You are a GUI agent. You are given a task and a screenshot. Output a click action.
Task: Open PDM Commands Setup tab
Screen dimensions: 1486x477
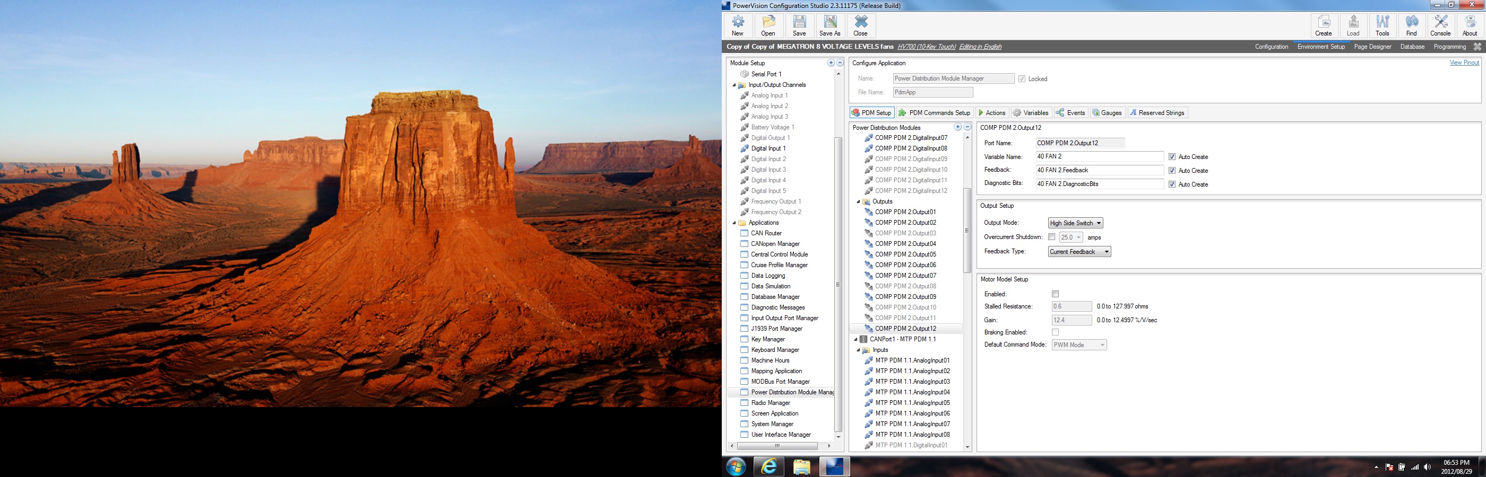[935, 113]
